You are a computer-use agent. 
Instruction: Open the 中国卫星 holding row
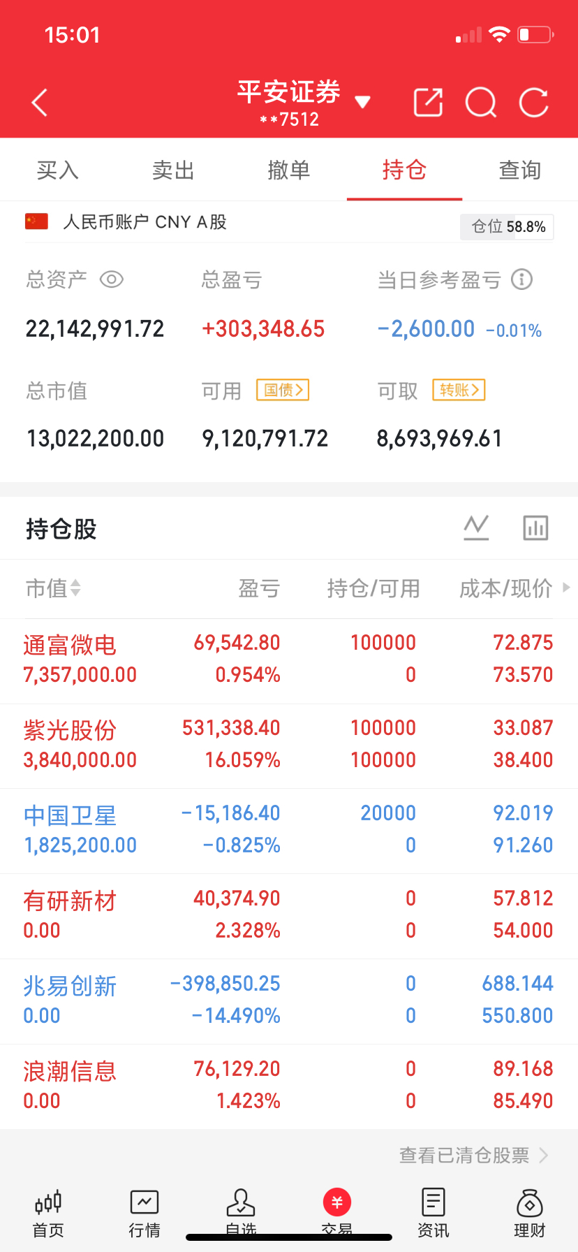tap(289, 831)
